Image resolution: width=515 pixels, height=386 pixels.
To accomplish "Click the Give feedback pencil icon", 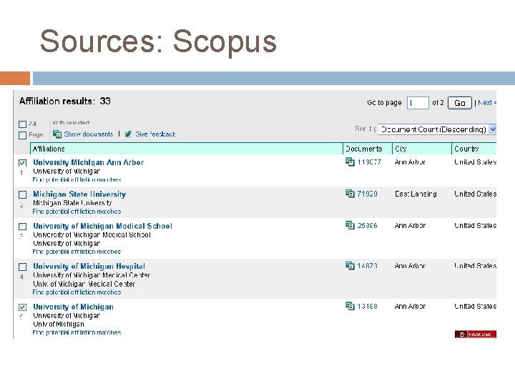I will 129,134.
